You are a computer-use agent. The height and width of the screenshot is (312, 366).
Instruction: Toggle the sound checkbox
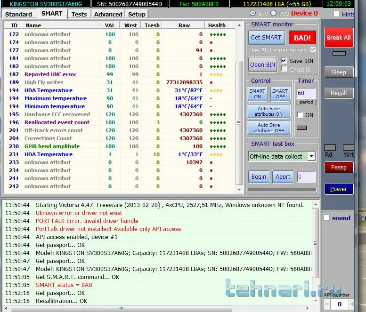[326, 218]
